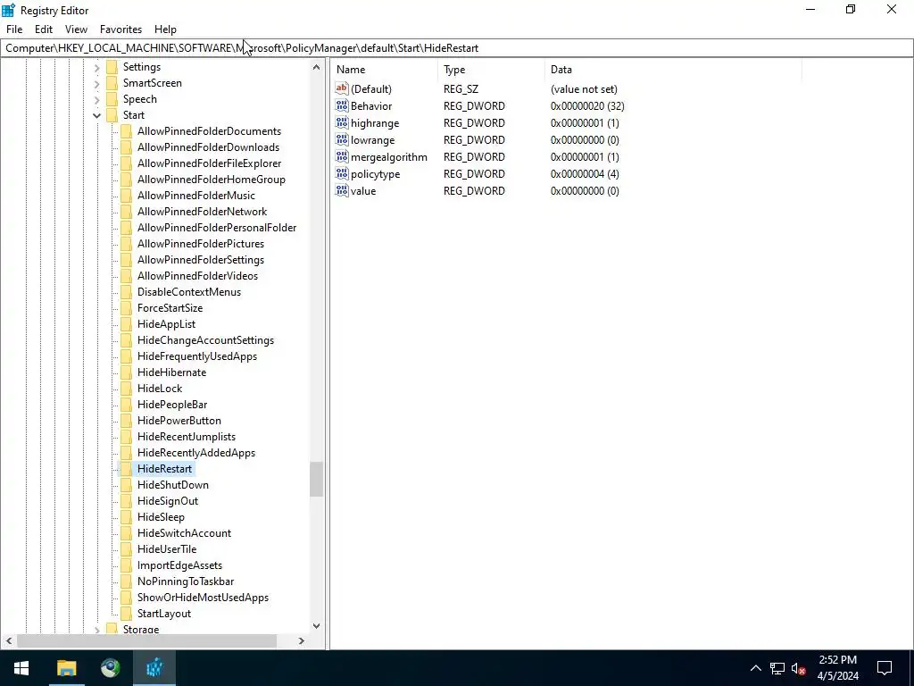Click the HidePowerButton folder icon
The width and height of the screenshot is (914, 686).
click(x=126, y=421)
